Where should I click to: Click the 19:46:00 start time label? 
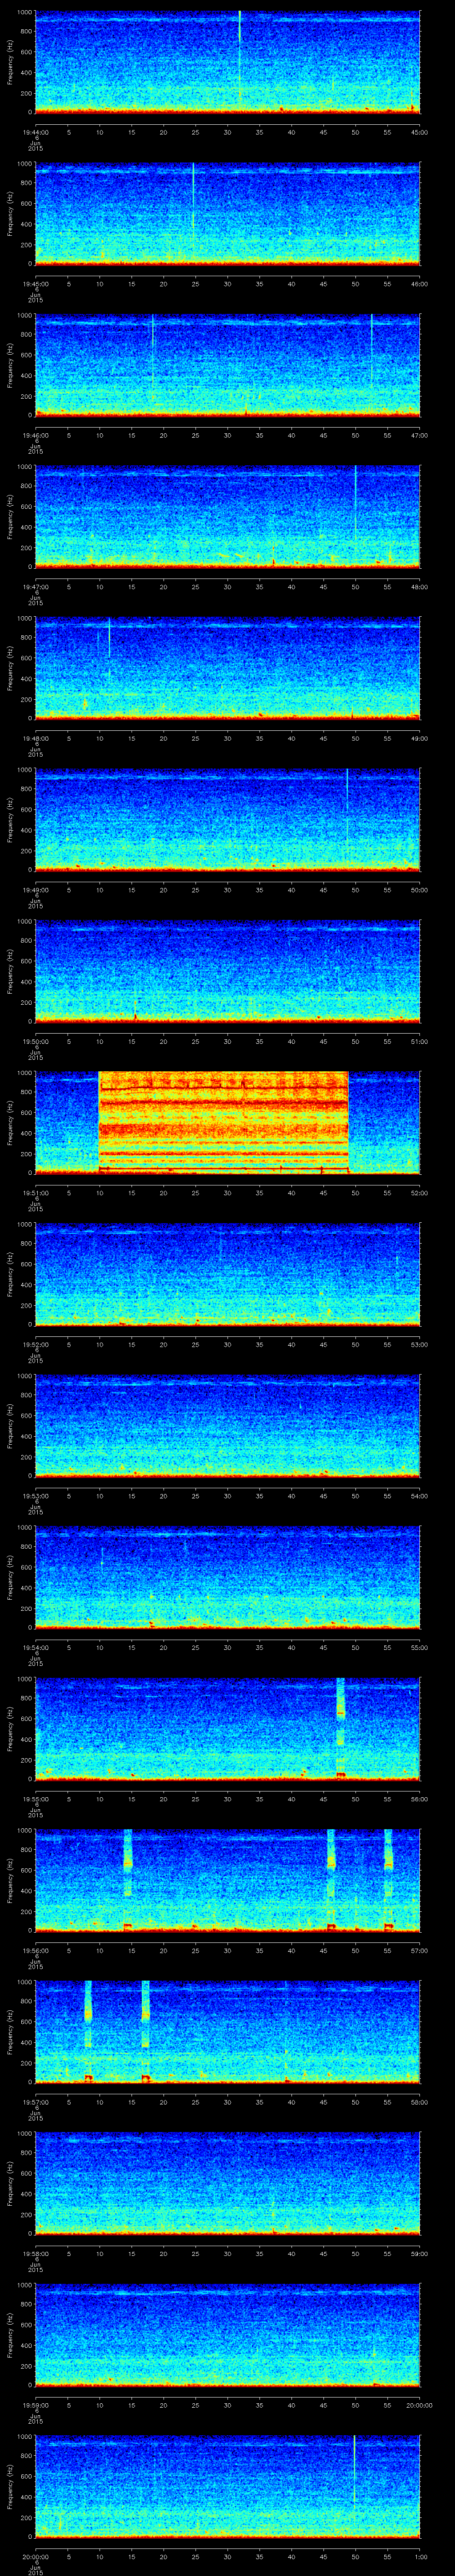pos(35,435)
